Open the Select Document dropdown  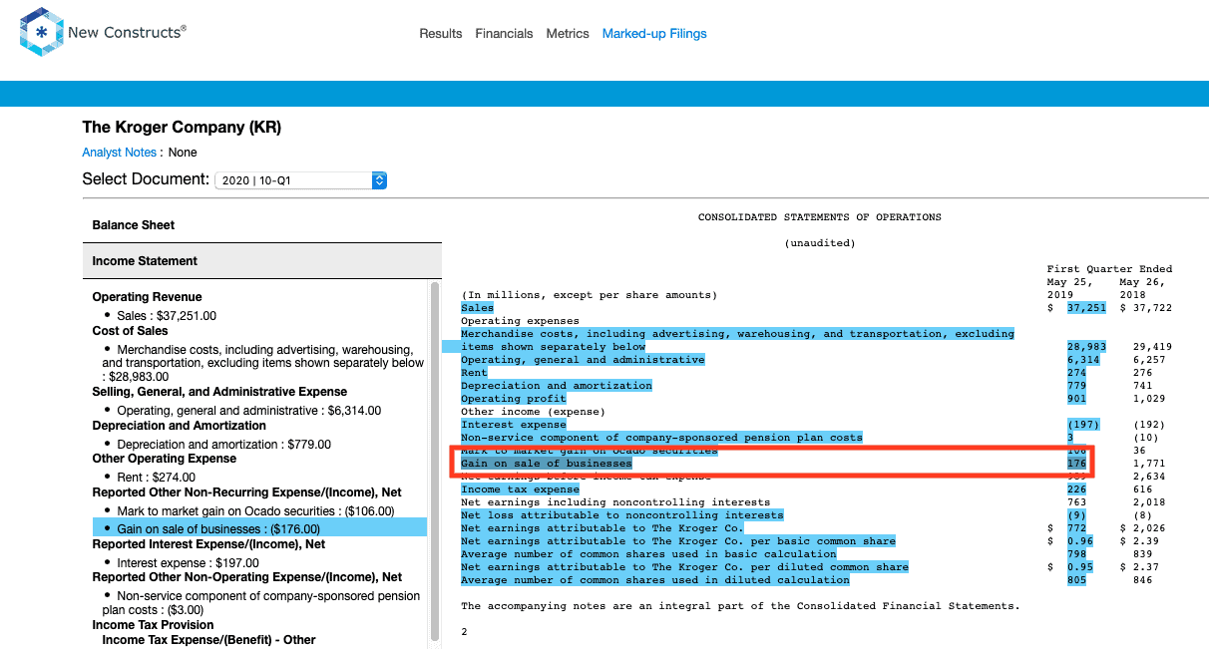click(300, 180)
